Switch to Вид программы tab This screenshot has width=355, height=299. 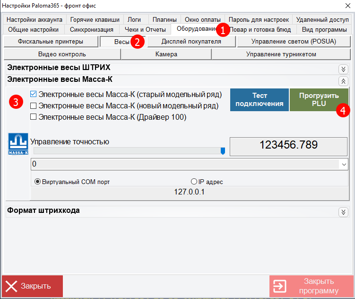(x=324, y=29)
